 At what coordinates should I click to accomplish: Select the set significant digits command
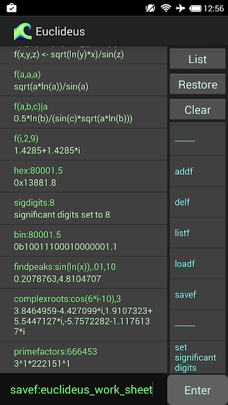198,357
